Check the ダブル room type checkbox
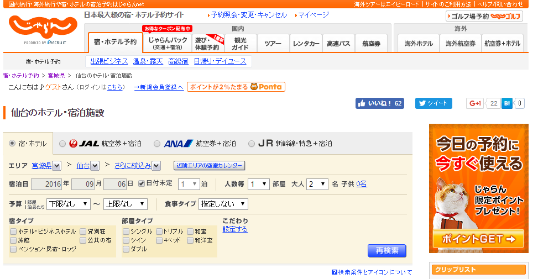The width and height of the screenshot is (538, 279). pos(126,249)
